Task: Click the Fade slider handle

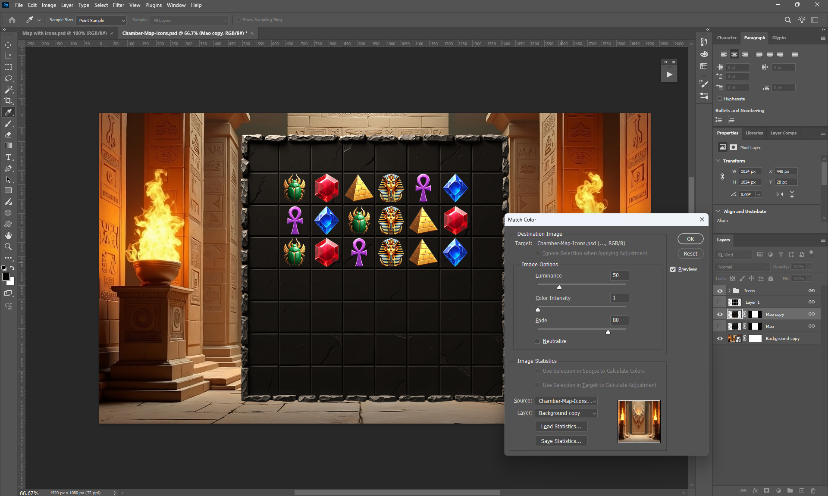Action: [x=608, y=332]
